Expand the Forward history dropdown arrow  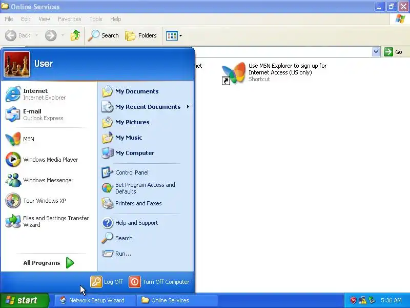tap(63, 35)
